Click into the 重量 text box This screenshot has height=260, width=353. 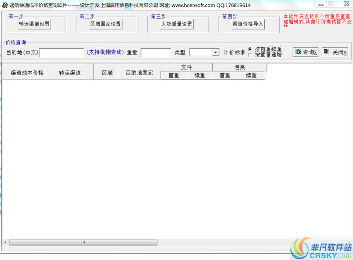[156, 52]
